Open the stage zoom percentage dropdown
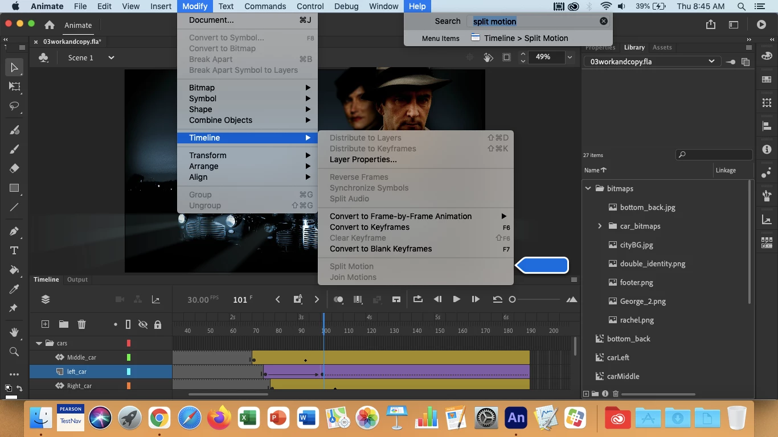 pyautogui.click(x=569, y=57)
